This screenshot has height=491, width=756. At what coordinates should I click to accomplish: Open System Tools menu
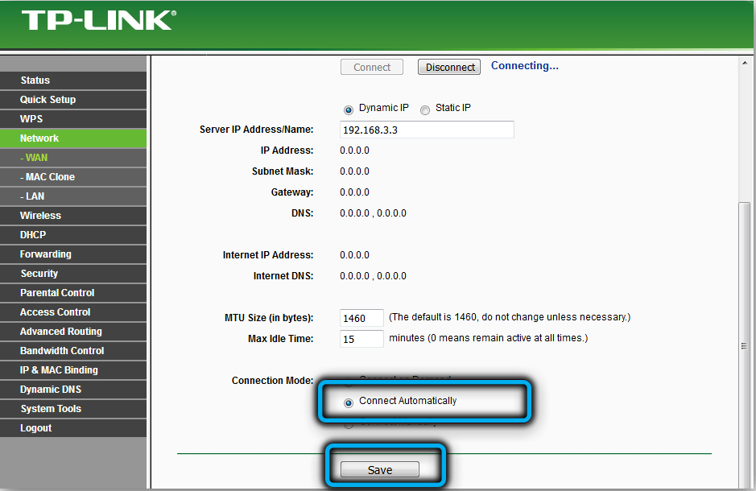(x=73, y=408)
